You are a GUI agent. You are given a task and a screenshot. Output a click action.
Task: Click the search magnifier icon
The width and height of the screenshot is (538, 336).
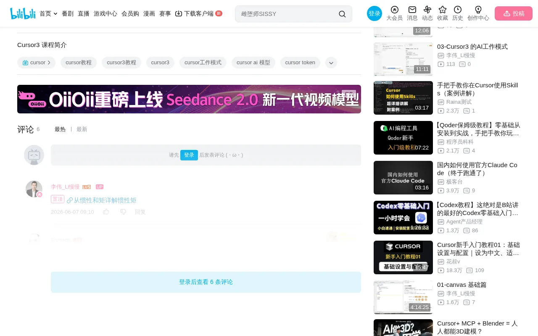(342, 14)
